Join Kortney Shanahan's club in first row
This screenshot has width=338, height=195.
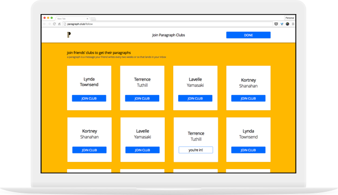pos(248,98)
